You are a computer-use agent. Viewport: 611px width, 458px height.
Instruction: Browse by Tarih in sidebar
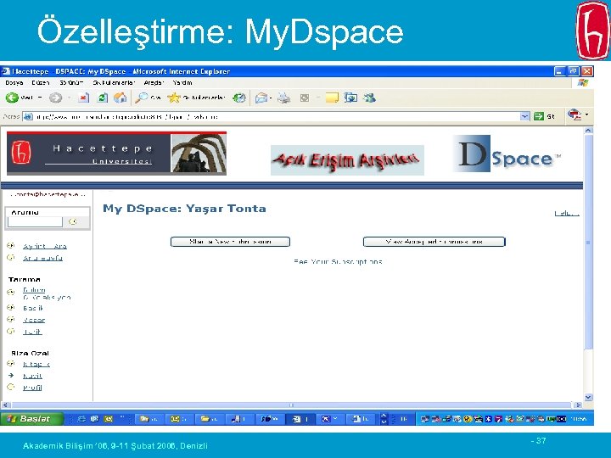(x=32, y=332)
